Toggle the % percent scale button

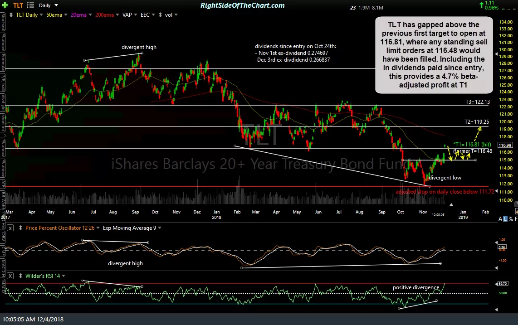(511, 218)
